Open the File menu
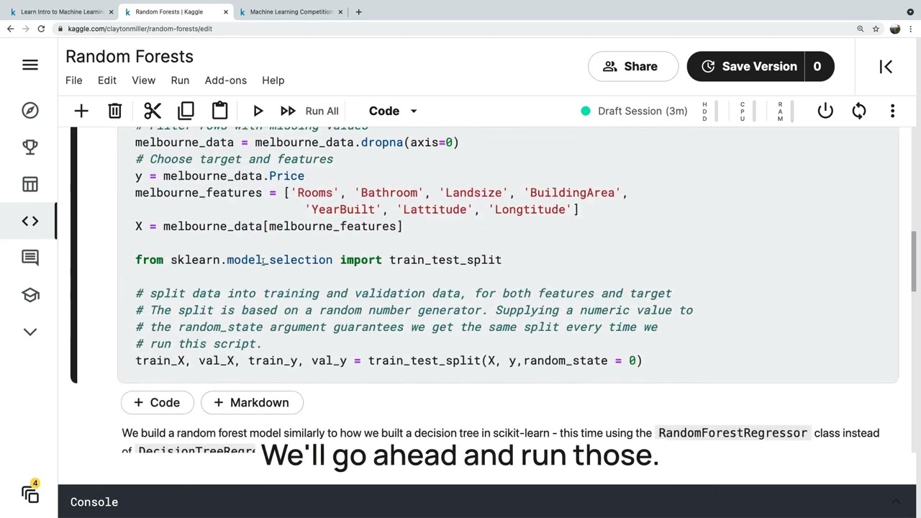 pos(74,81)
